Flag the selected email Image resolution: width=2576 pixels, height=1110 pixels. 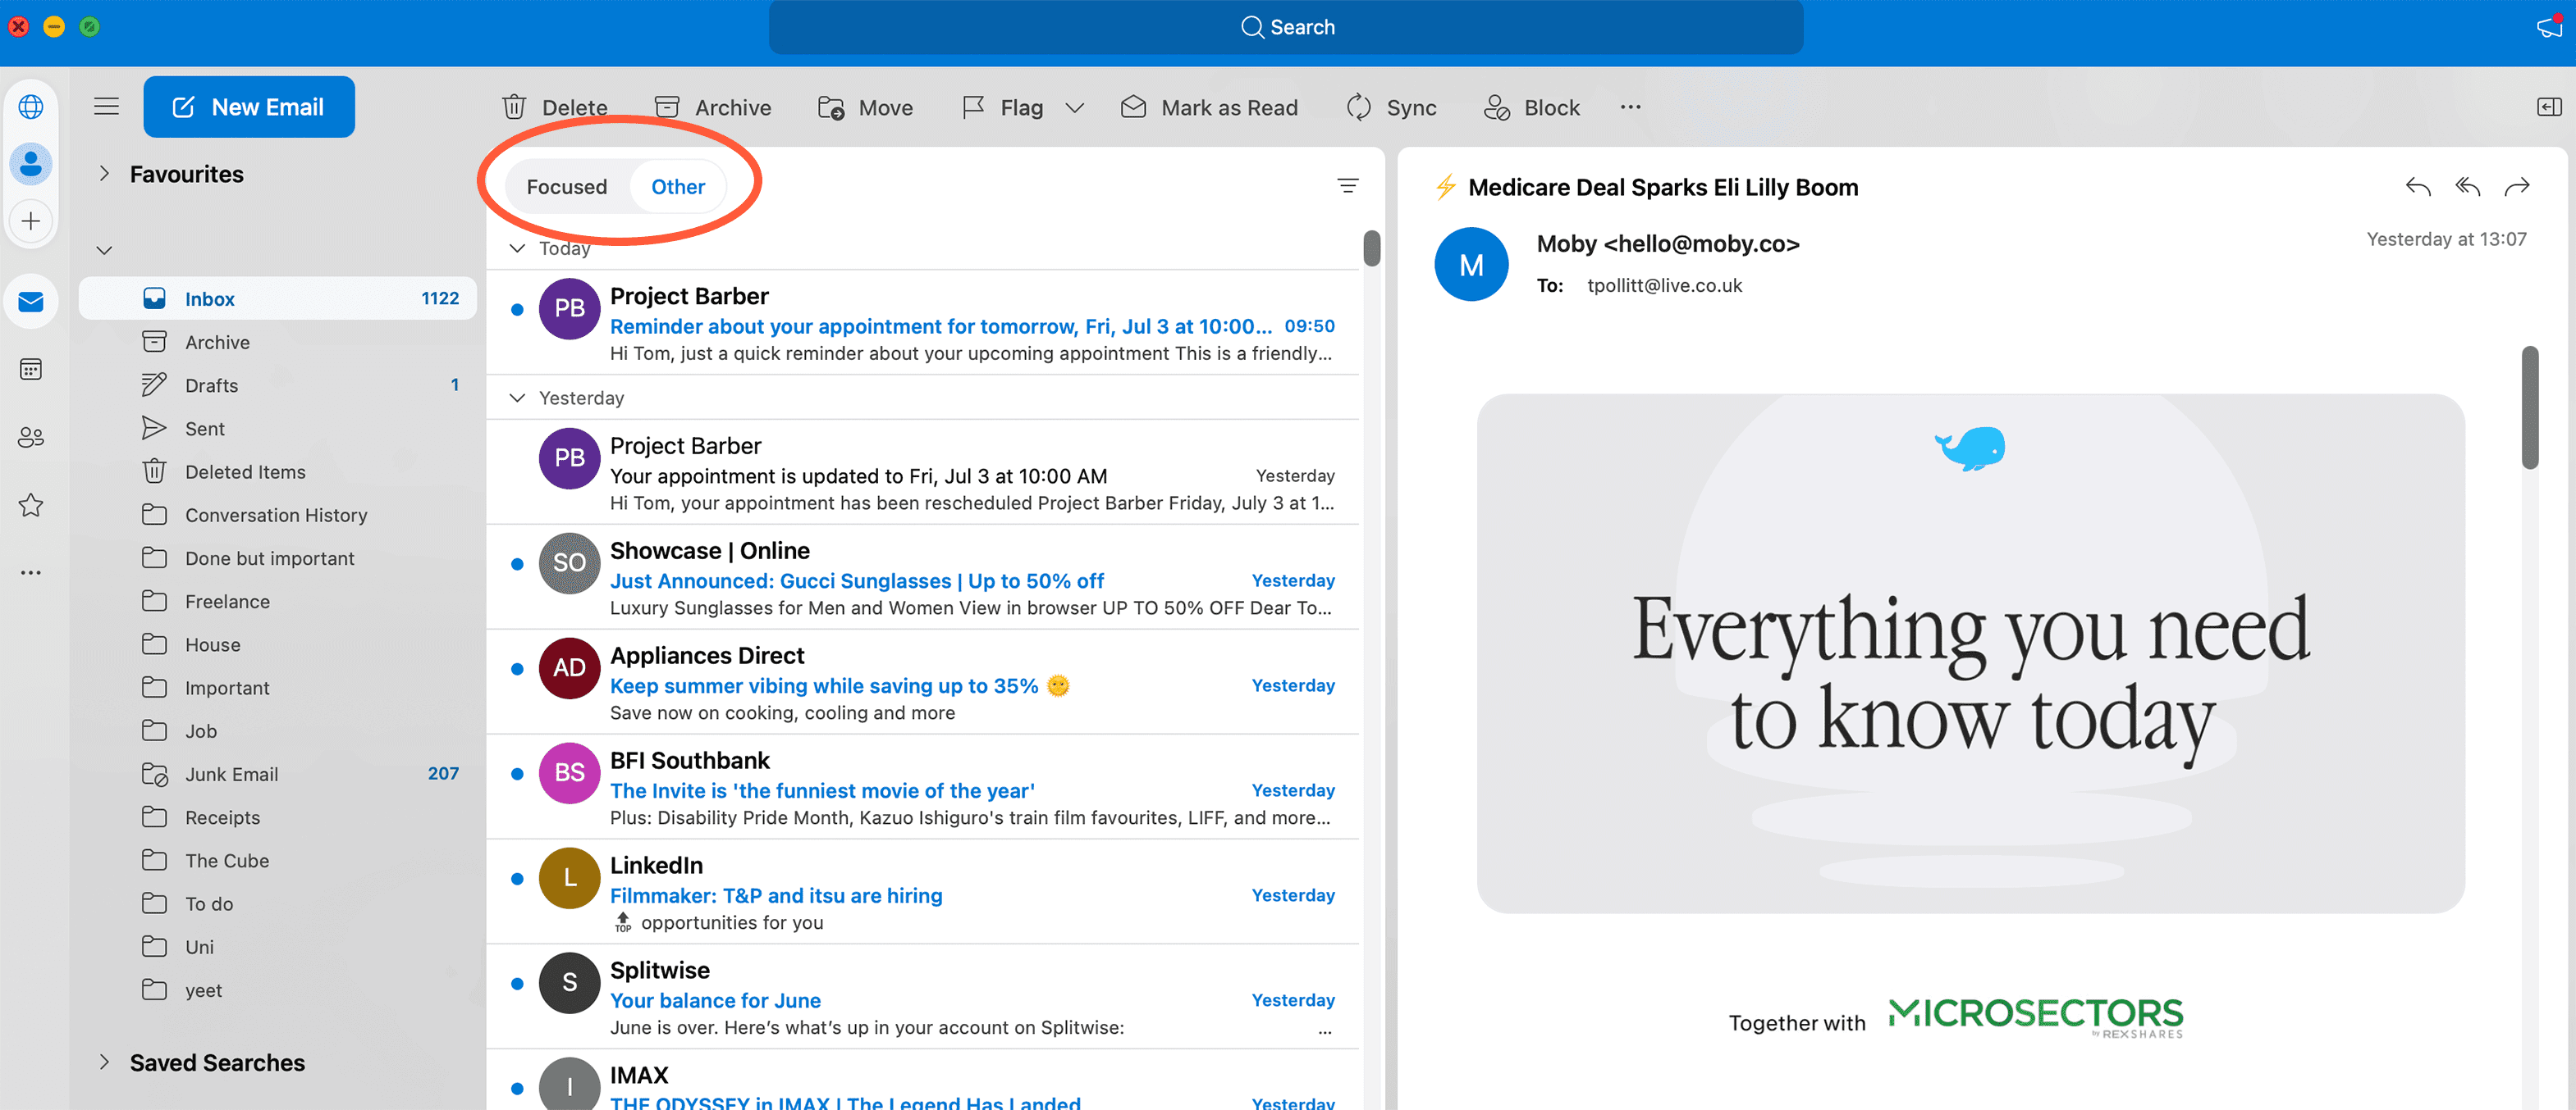[x=1003, y=107]
